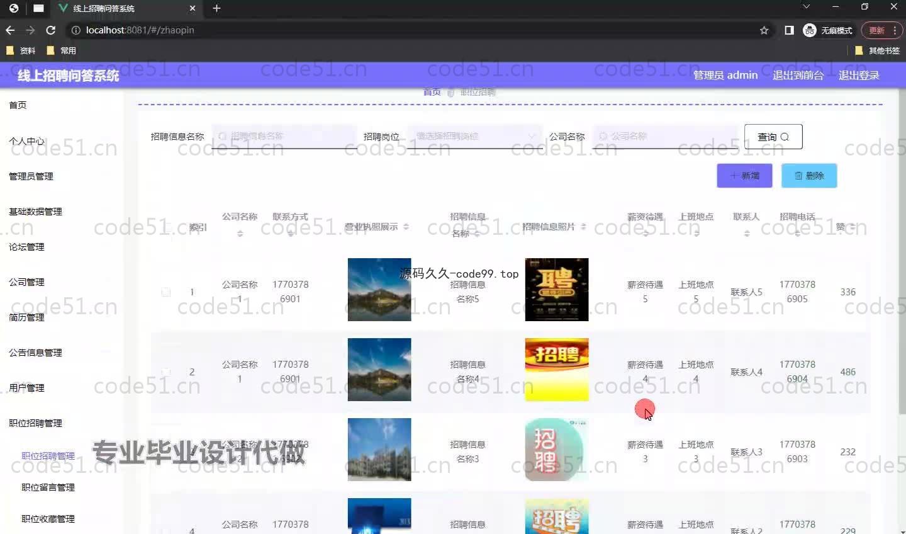The width and height of the screenshot is (906, 534).
Task: Click 退出登录 to log out
Action: (x=859, y=75)
